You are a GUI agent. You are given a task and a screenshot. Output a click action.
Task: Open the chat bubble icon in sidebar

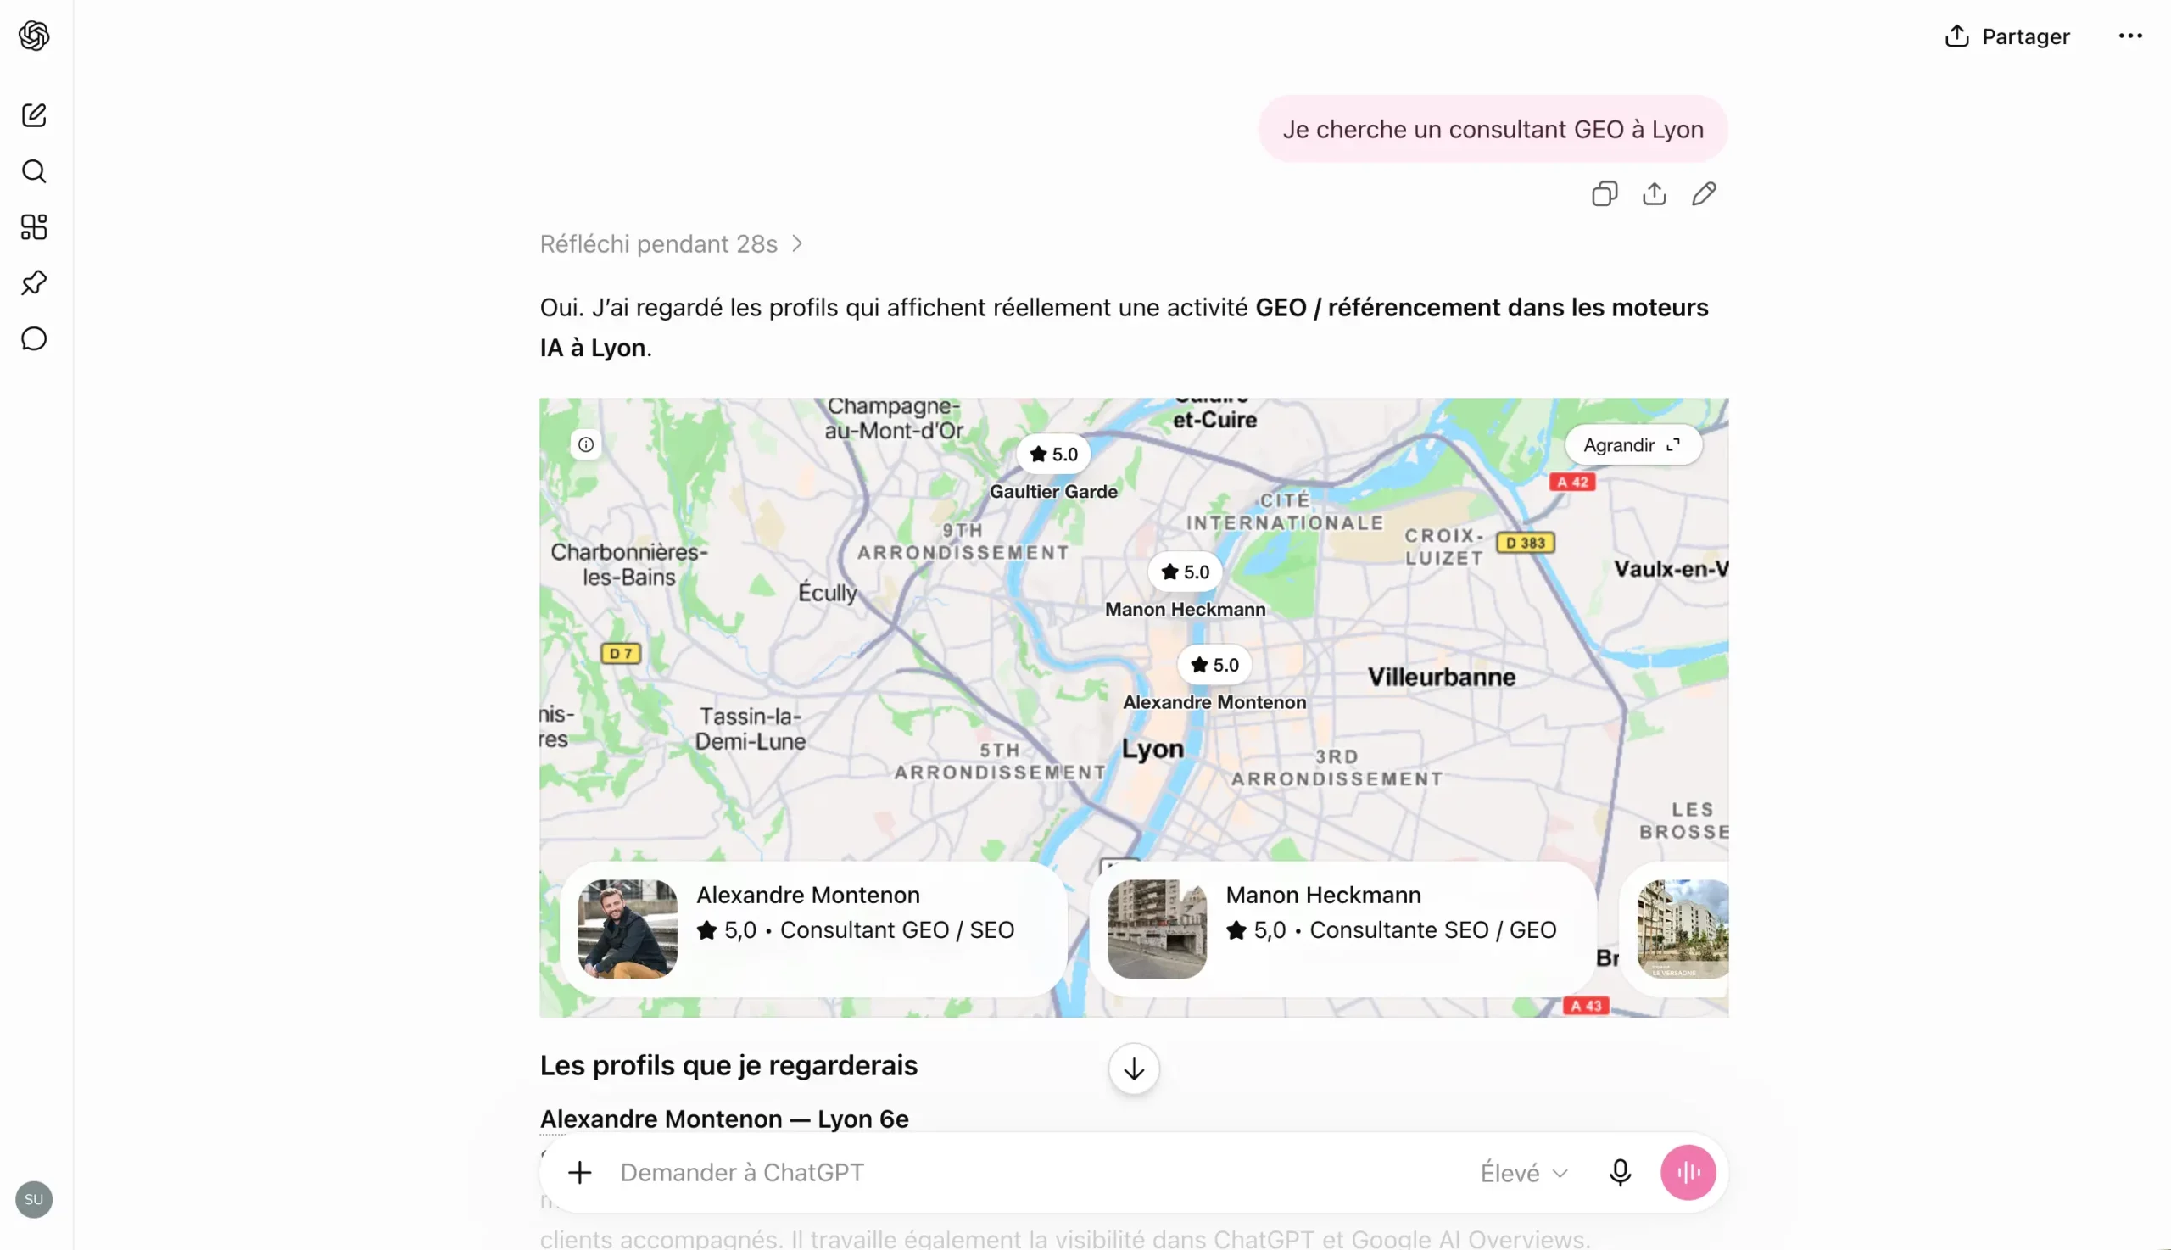33,338
